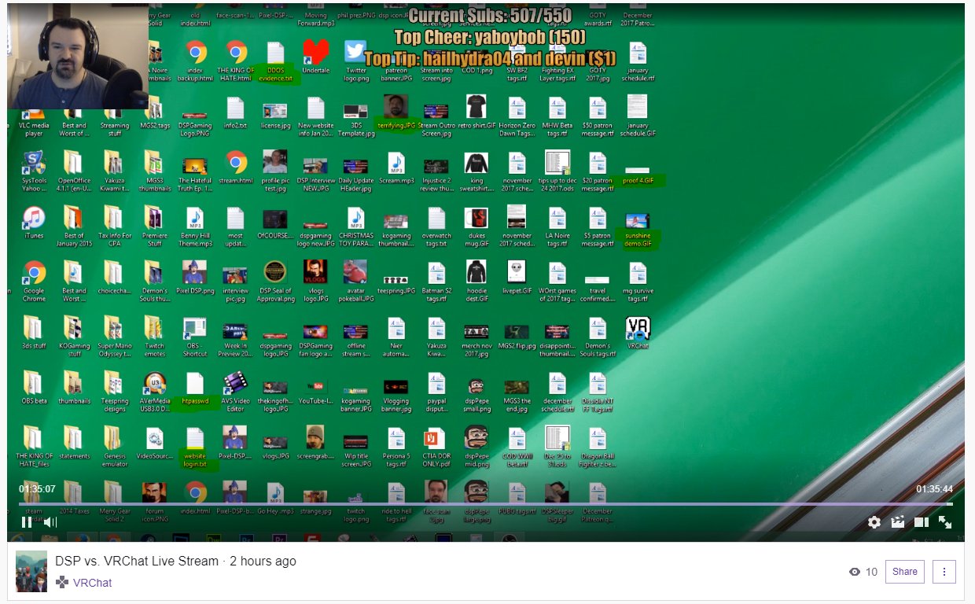The height and width of the screenshot is (604, 975).
Task: Click the viewer count eye indicator
Action: pyautogui.click(x=855, y=573)
